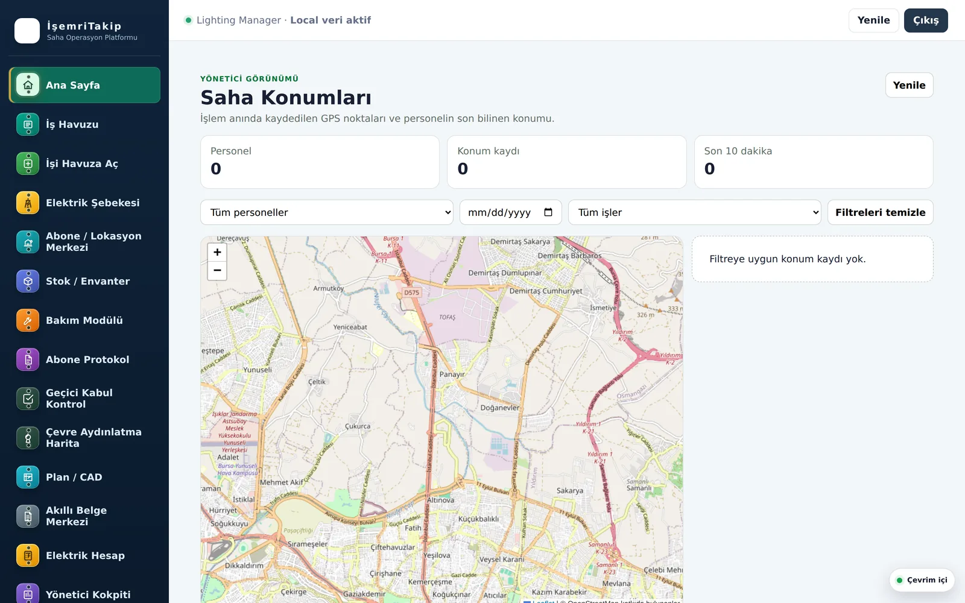Click the İşemriTakip logo square
The height and width of the screenshot is (603, 965).
(27, 31)
